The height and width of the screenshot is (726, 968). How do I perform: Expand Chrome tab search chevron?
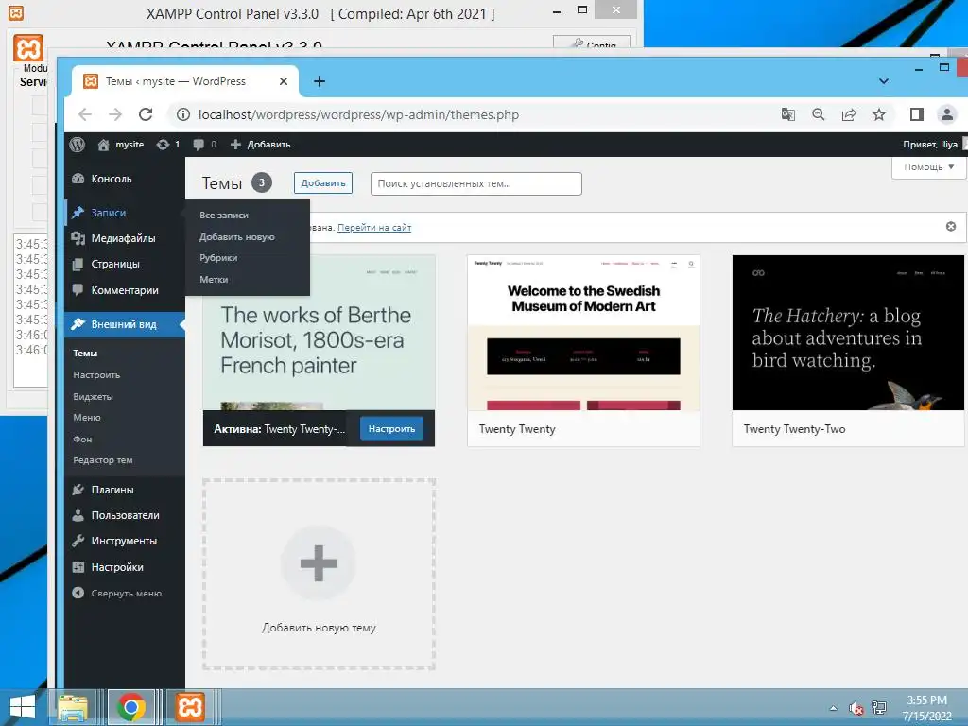(884, 81)
